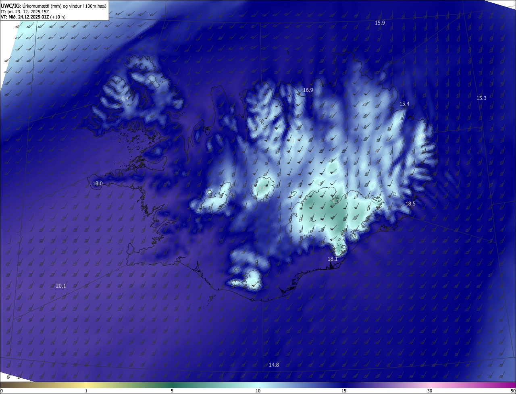Click the 11.4 value in the Westfjords
The image size is (516, 394).
tap(124, 99)
